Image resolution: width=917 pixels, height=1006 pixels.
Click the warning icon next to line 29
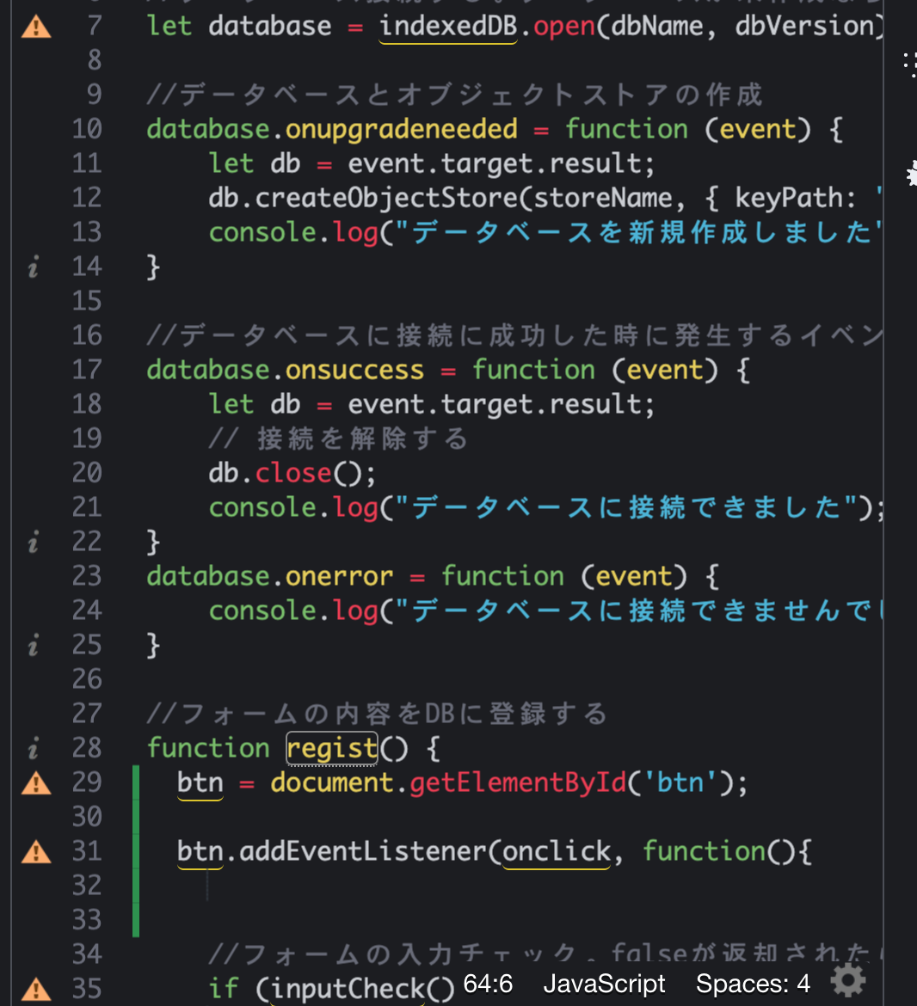(34, 782)
